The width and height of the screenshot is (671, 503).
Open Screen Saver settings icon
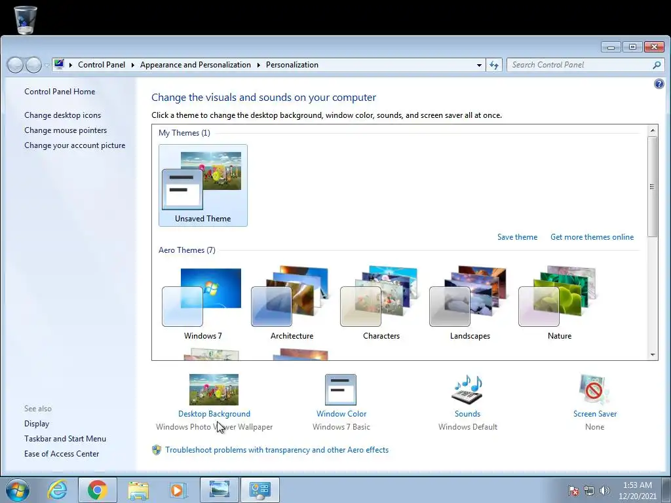594,389
